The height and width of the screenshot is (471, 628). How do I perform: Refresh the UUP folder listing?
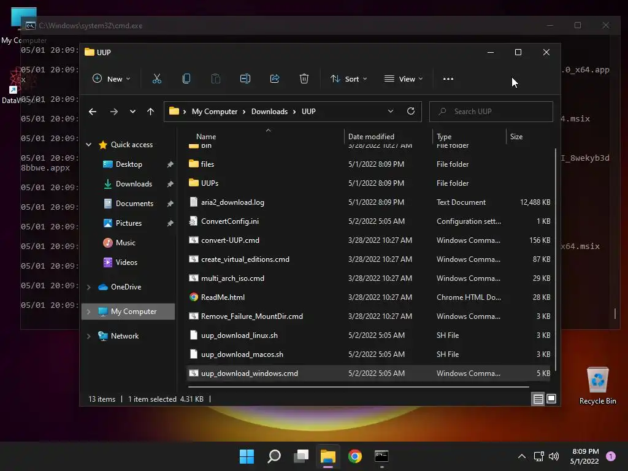click(x=411, y=111)
